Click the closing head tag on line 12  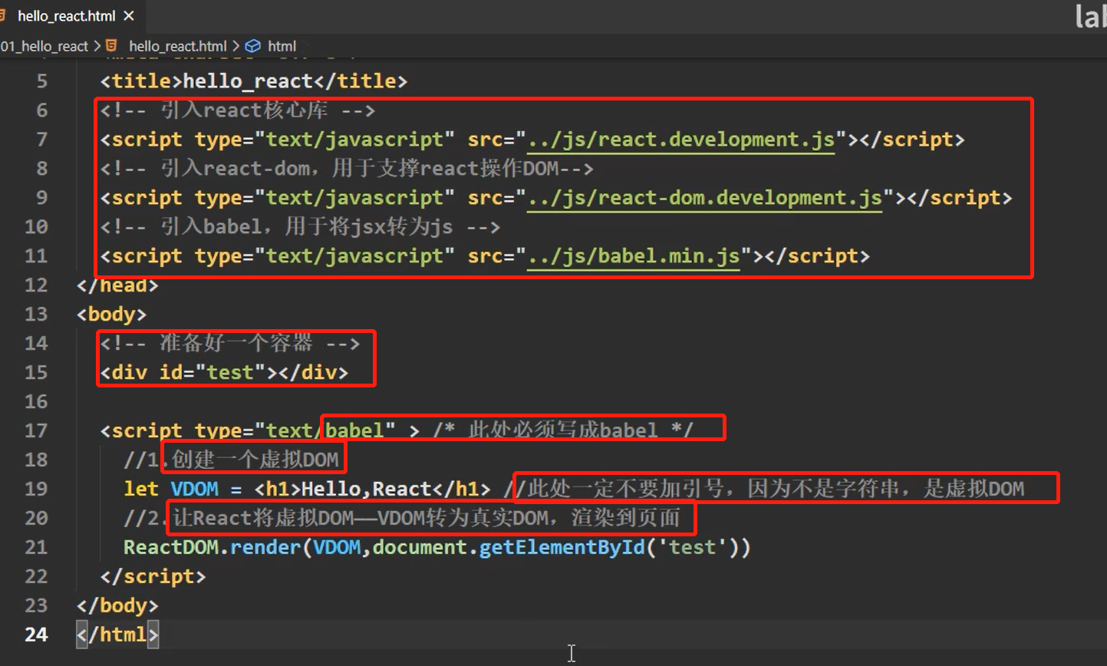(117, 285)
